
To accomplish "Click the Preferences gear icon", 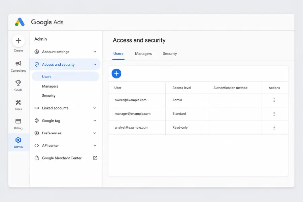I will point(36,133).
